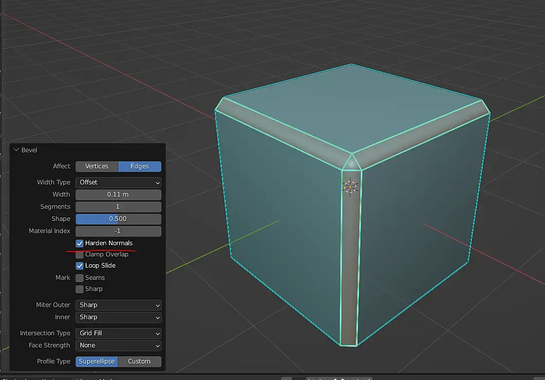This screenshot has height=380, width=545.
Task: Click the Shape slider
Action: 119,218
